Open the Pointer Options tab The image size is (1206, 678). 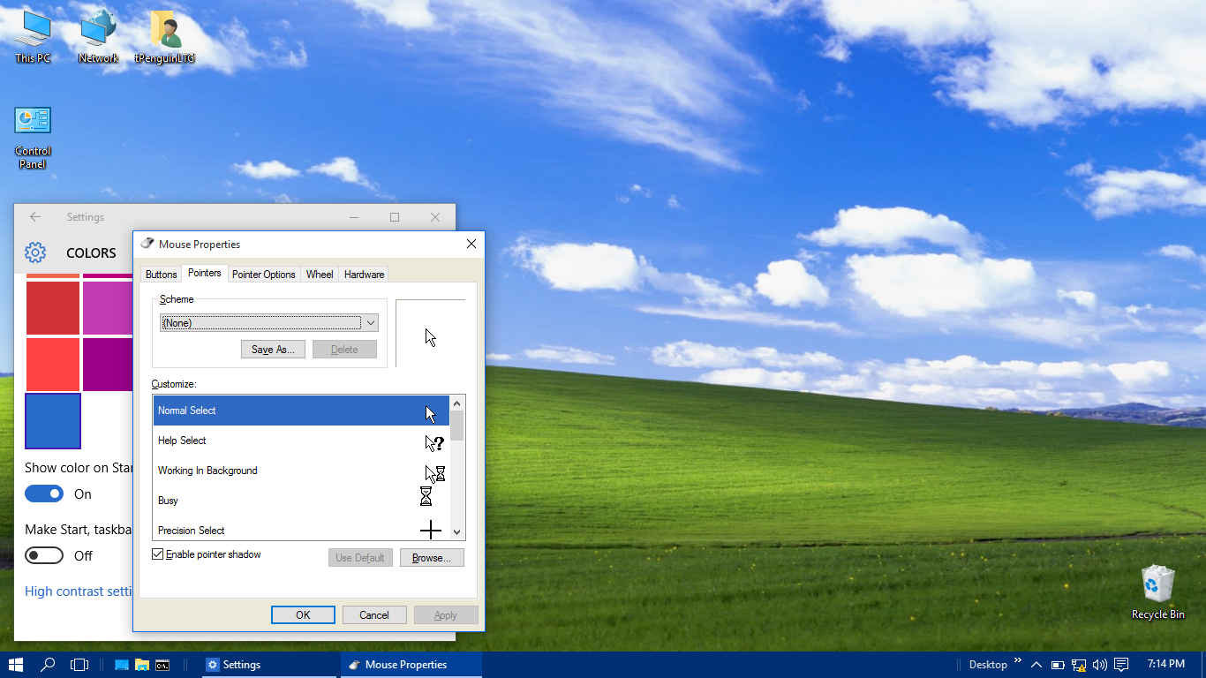click(x=263, y=275)
